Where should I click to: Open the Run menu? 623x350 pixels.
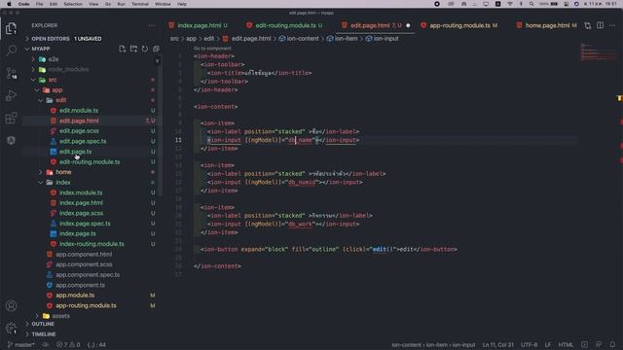tap(121, 4)
